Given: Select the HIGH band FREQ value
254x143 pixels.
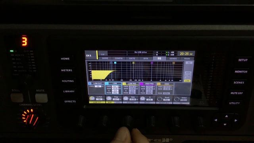Looking at the screenshot, I should click(x=167, y=87).
